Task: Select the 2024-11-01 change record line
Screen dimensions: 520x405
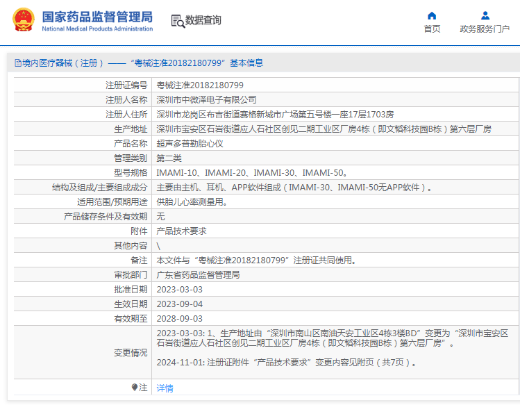Action: click(287, 363)
